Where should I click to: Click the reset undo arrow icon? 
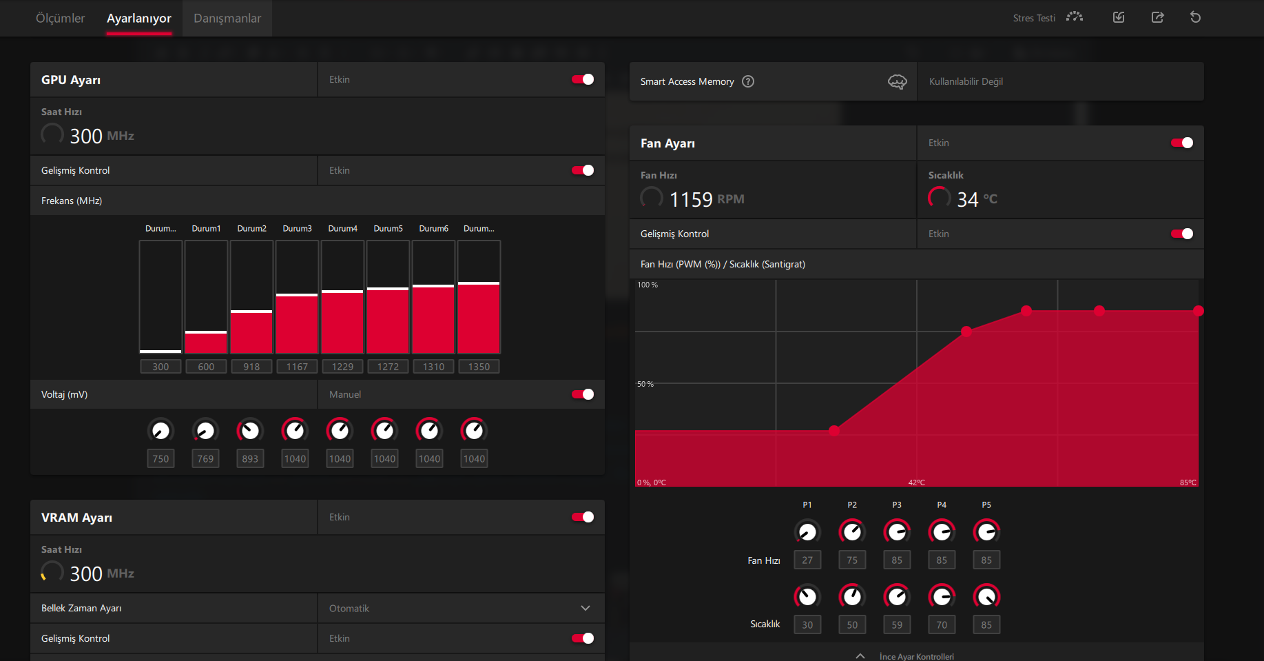[x=1195, y=17]
